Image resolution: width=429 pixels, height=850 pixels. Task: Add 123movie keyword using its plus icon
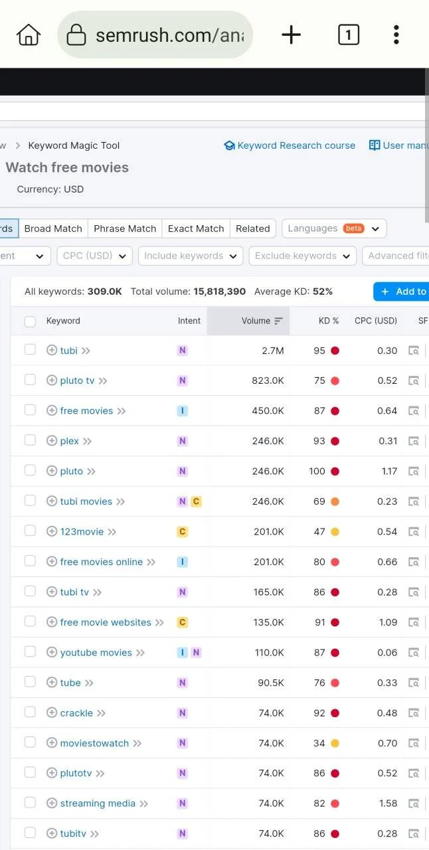52,531
